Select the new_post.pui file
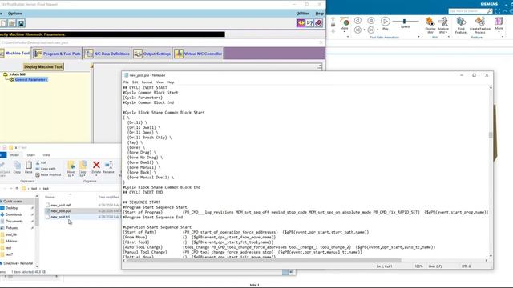The image size is (513, 288). tap(61, 211)
